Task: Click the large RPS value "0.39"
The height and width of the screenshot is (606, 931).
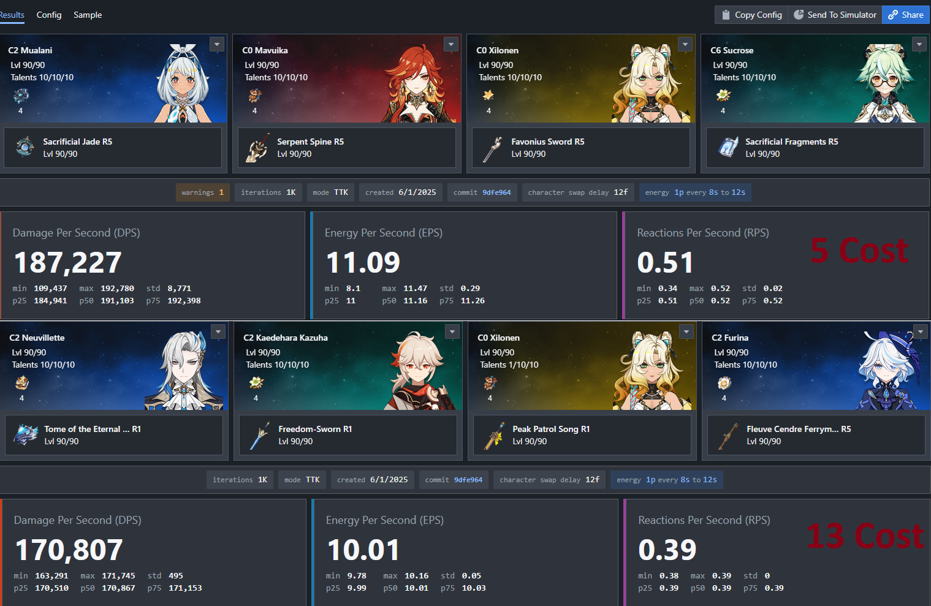Action: 667,550
